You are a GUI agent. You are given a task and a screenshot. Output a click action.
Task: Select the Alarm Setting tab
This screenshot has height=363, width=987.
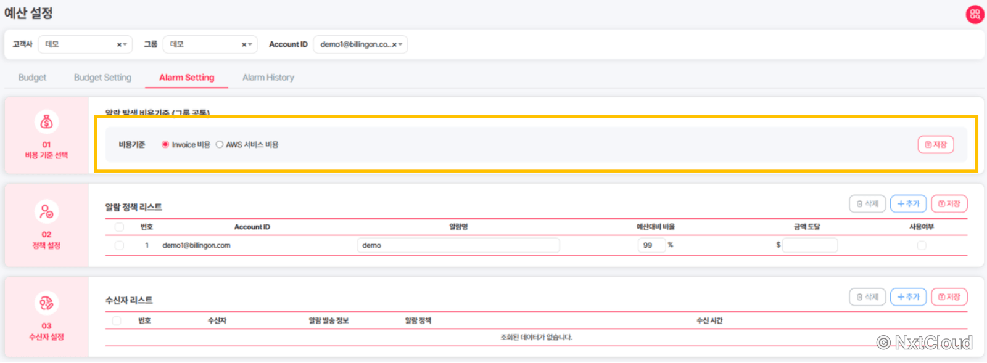pyautogui.click(x=187, y=78)
